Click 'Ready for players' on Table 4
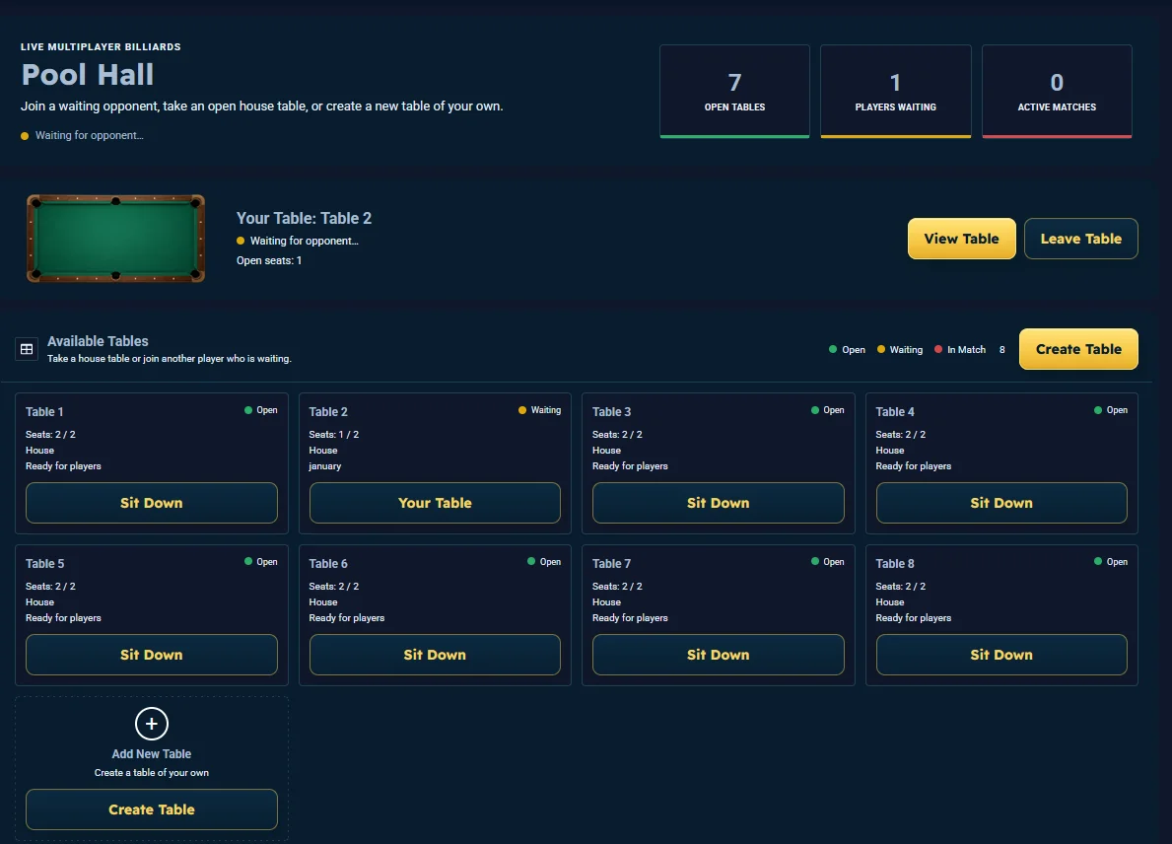Viewport: 1172px width, 844px height. [914, 466]
